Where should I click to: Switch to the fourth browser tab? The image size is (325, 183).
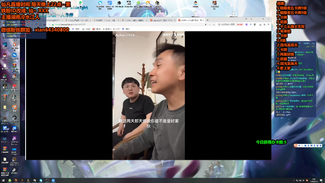tap(134, 20)
